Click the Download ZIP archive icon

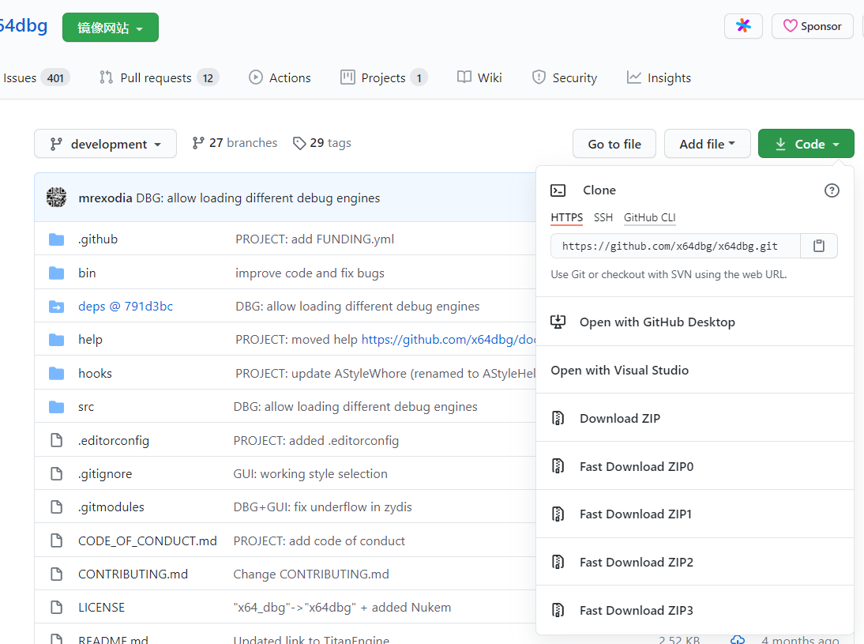pyautogui.click(x=558, y=418)
